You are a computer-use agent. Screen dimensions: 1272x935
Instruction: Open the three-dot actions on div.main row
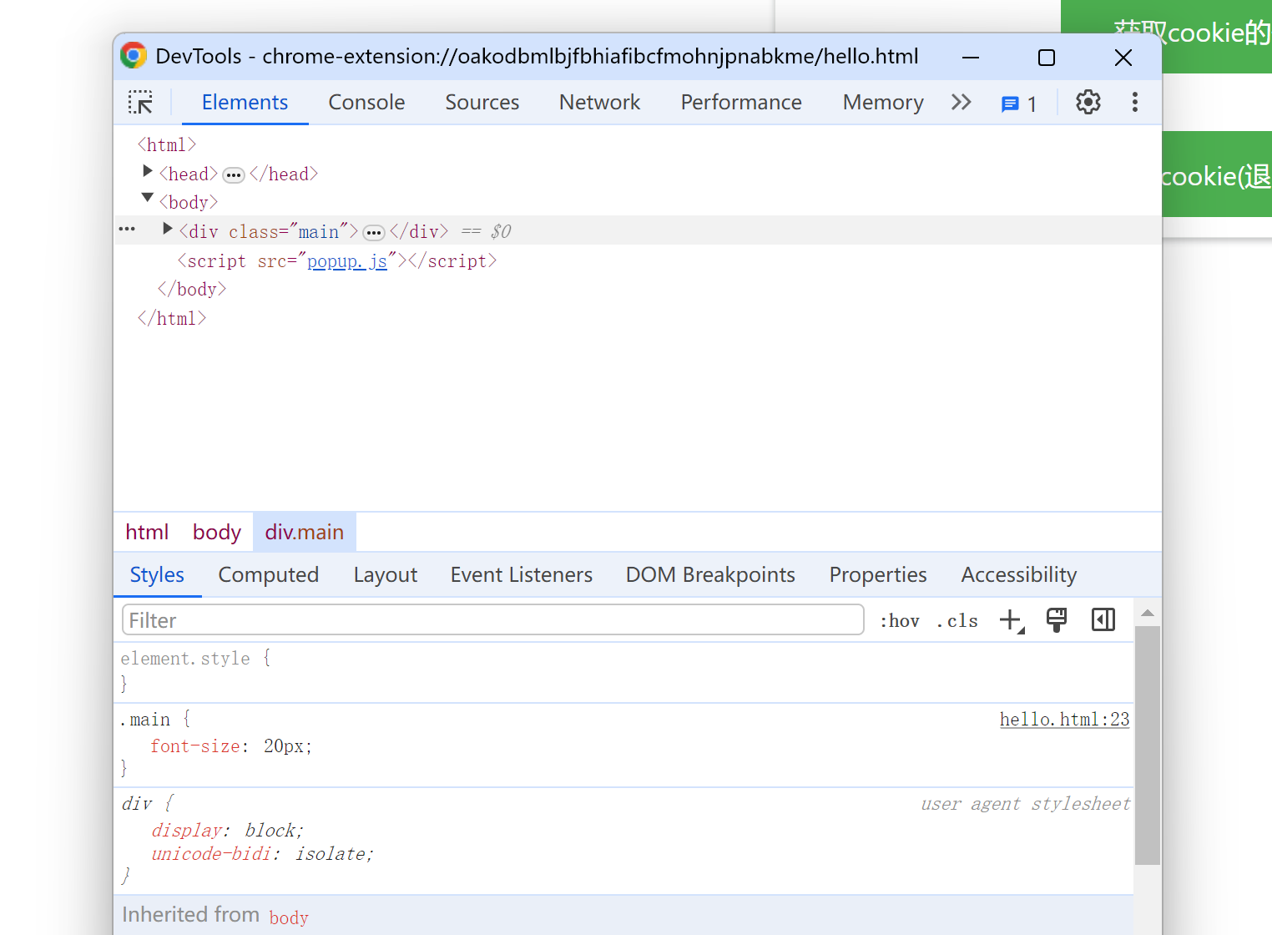[127, 229]
